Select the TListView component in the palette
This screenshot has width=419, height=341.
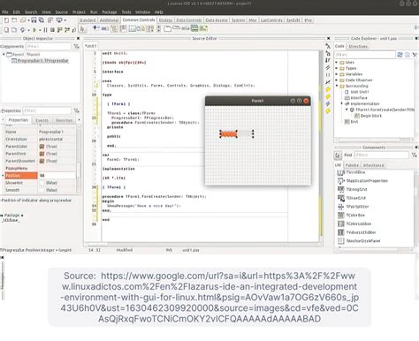[123, 28]
